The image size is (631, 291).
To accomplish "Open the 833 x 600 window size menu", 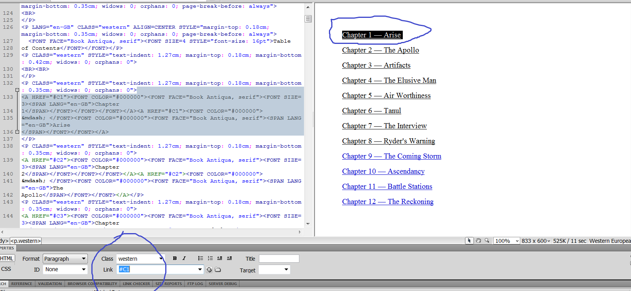I will pyautogui.click(x=536, y=241).
